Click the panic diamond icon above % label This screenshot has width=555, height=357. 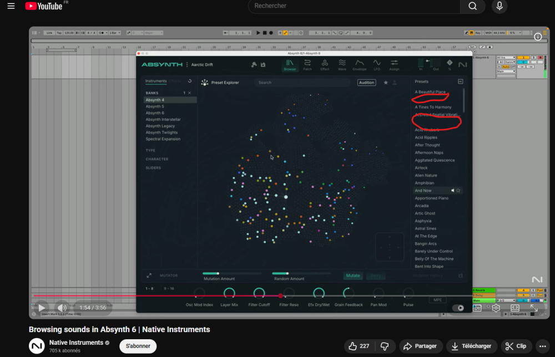(x=450, y=63)
